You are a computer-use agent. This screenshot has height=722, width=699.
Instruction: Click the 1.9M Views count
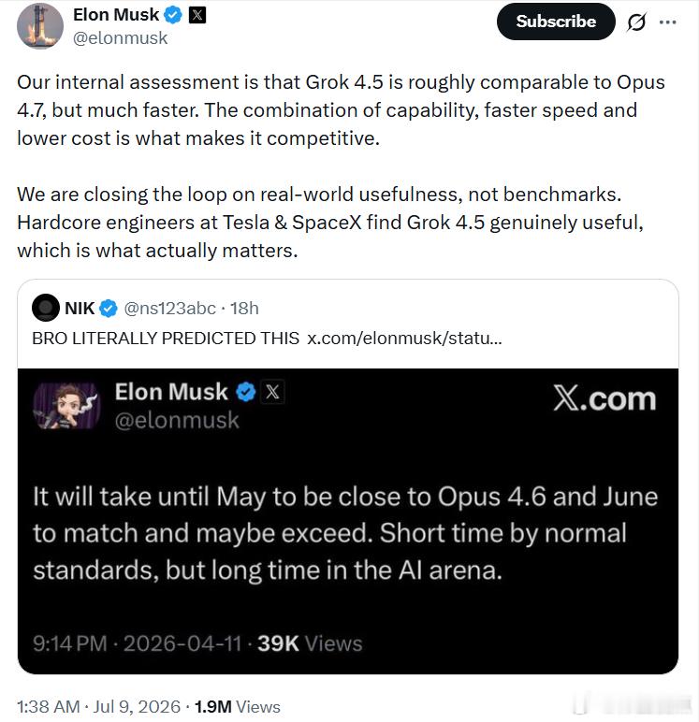238,706
